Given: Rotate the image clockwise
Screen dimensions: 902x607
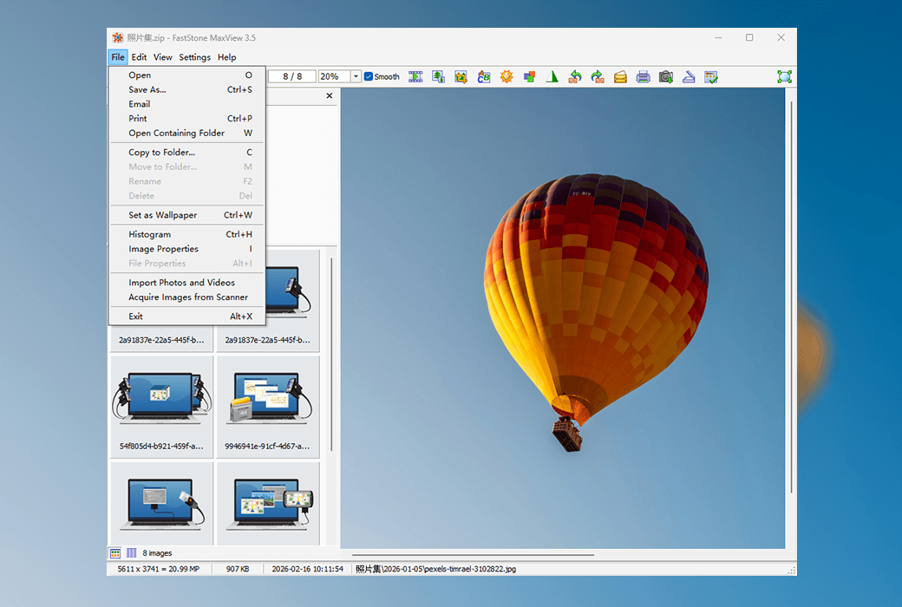Looking at the screenshot, I should point(597,76).
